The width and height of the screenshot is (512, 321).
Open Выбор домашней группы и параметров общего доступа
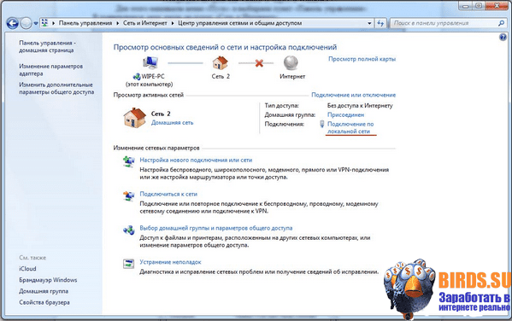pyautogui.click(x=216, y=228)
